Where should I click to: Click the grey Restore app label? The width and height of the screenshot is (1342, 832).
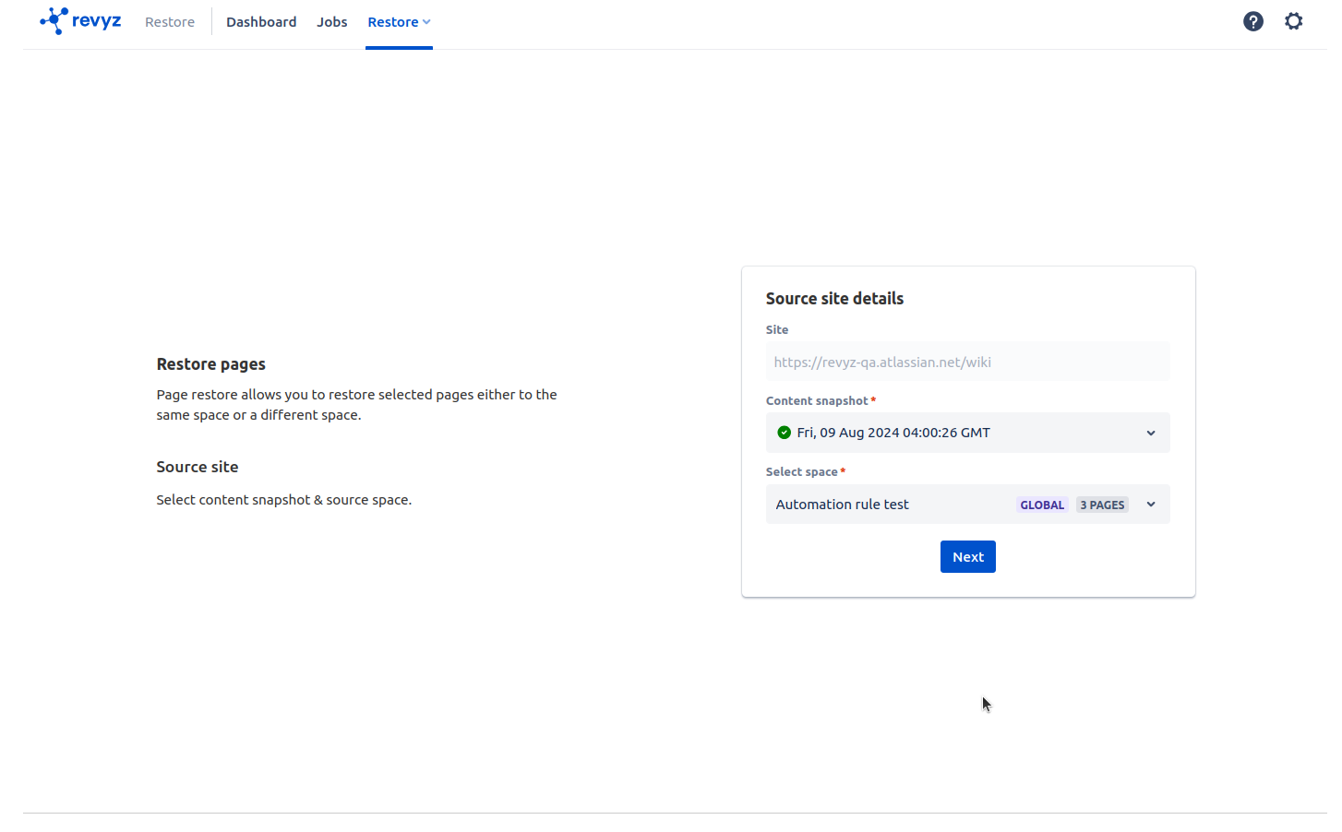pyautogui.click(x=170, y=22)
